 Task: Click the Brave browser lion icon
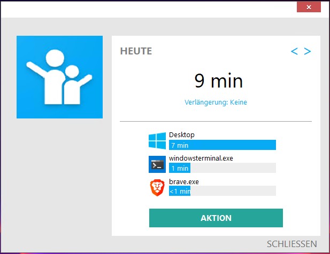157,188
